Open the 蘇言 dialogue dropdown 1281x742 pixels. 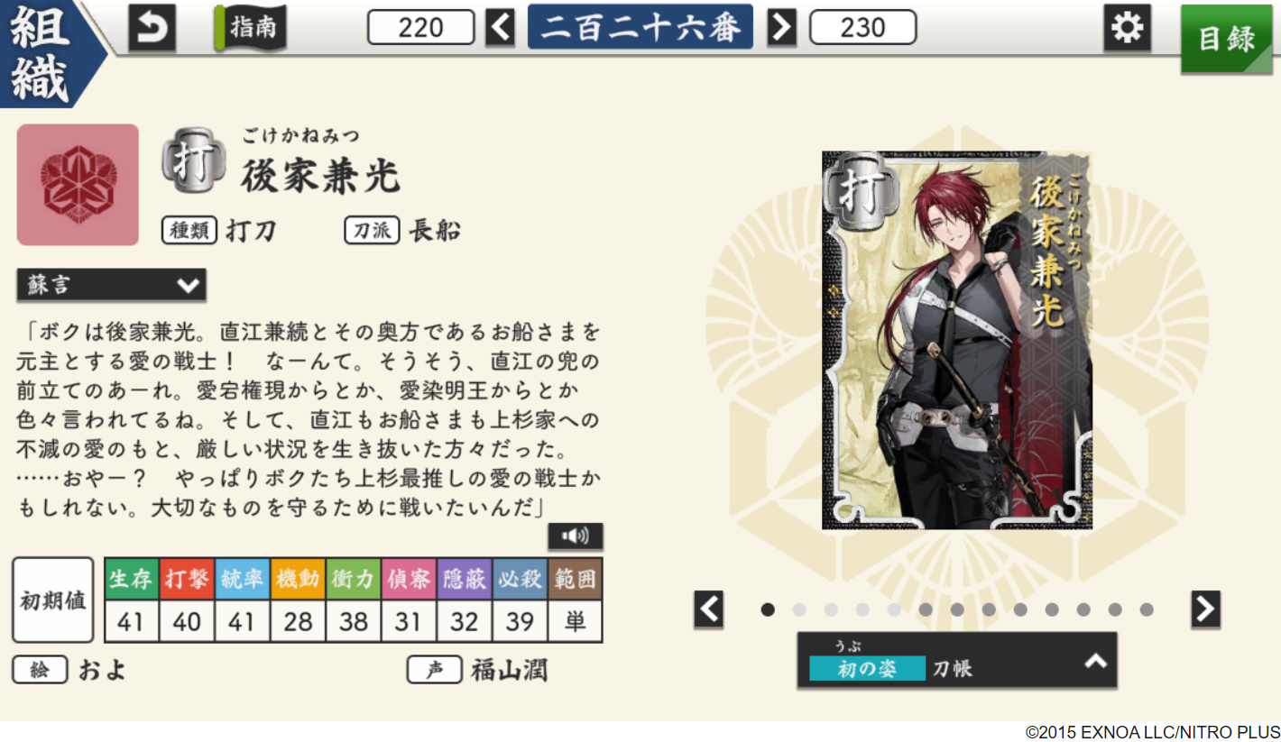(x=112, y=286)
